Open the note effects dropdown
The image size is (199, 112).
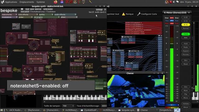coord(28,15)
